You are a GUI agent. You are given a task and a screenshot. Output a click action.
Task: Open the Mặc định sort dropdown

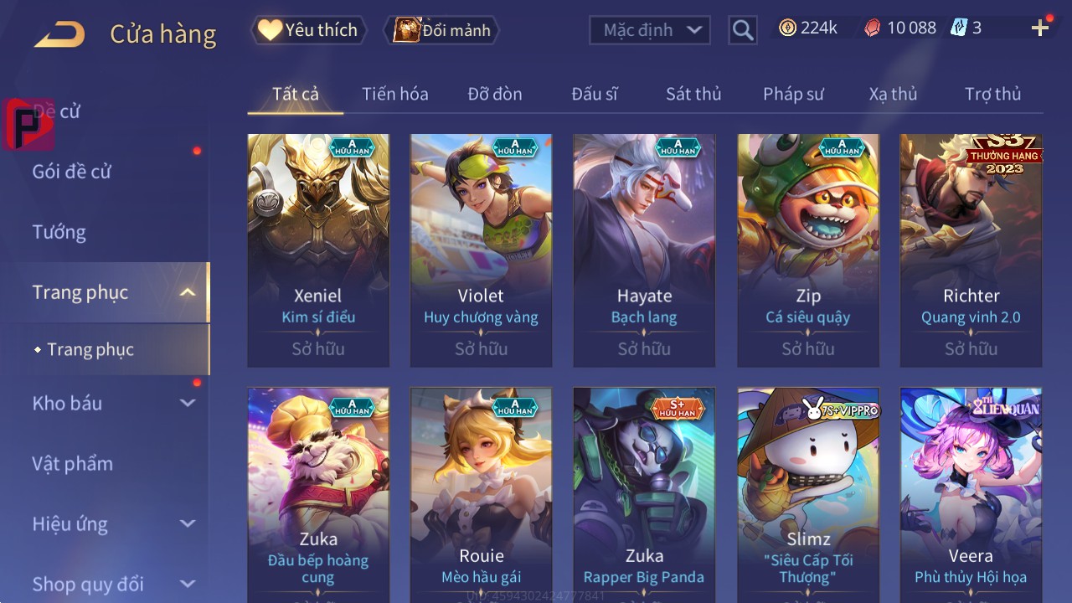click(x=650, y=30)
